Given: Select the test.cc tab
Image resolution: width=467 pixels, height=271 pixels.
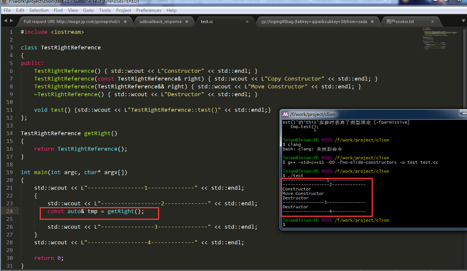Looking at the screenshot, I should click(x=207, y=22).
